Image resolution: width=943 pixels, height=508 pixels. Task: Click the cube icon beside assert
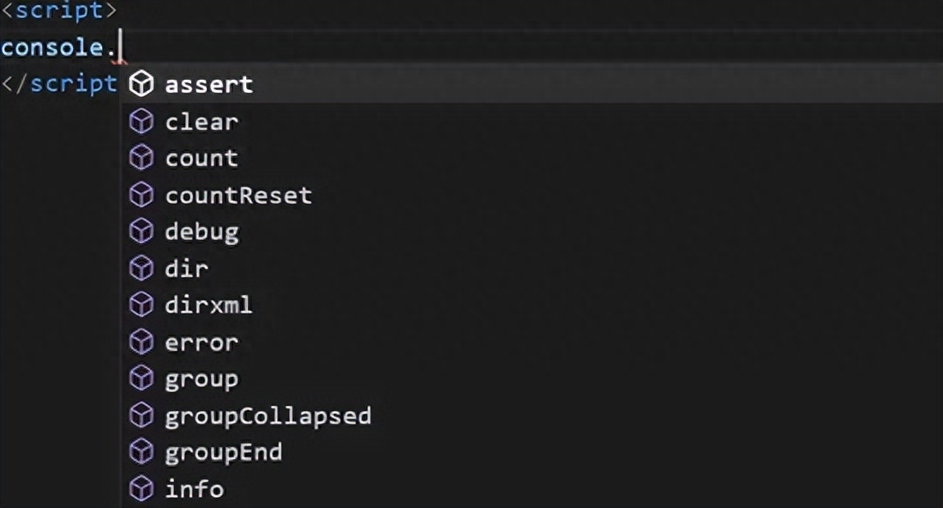[x=141, y=83]
